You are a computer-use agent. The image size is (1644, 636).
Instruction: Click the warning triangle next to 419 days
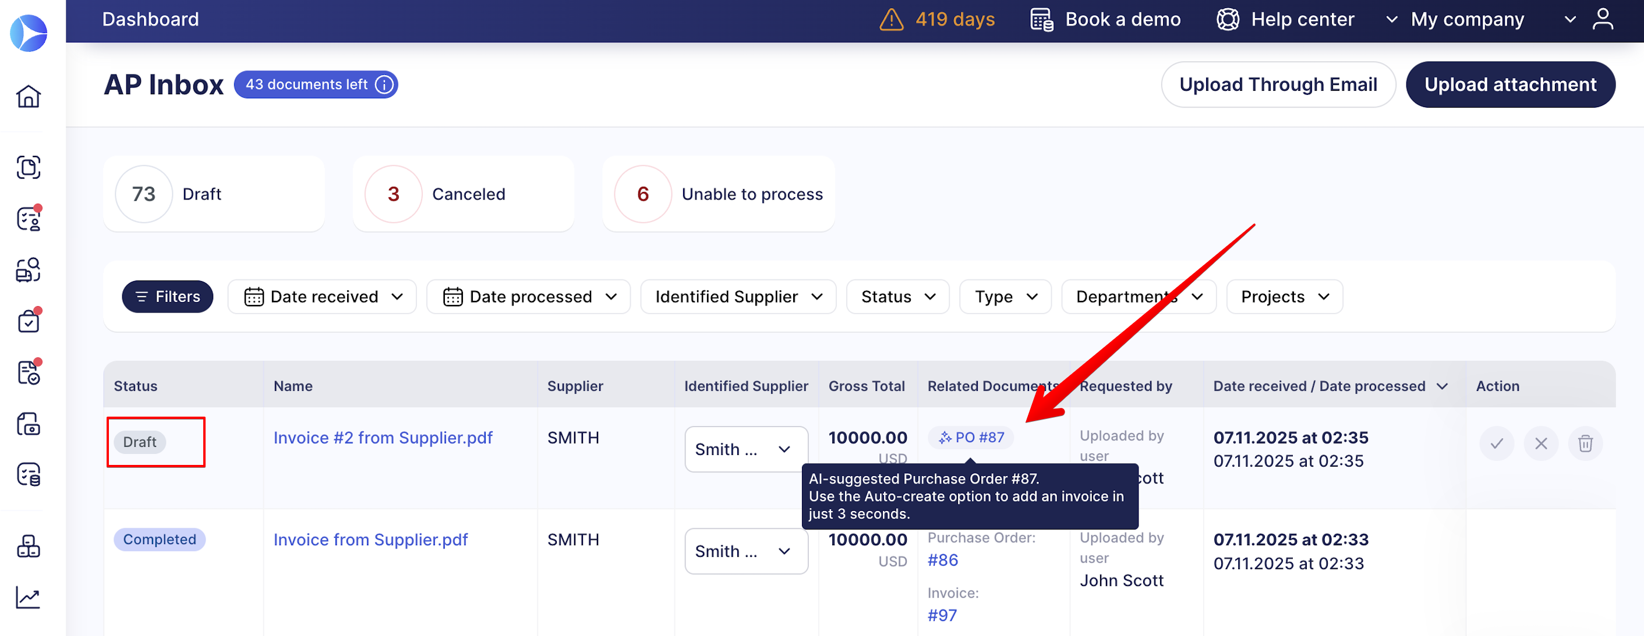click(891, 20)
